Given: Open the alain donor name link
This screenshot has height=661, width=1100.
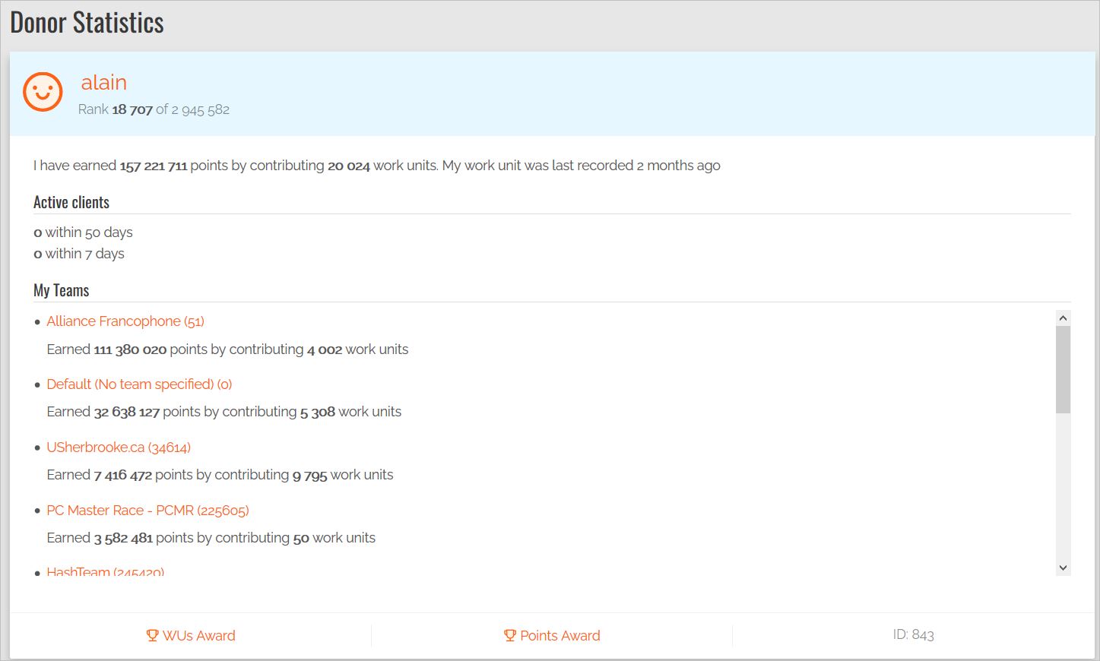Looking at the screenshot, I should tap(103, 82).
